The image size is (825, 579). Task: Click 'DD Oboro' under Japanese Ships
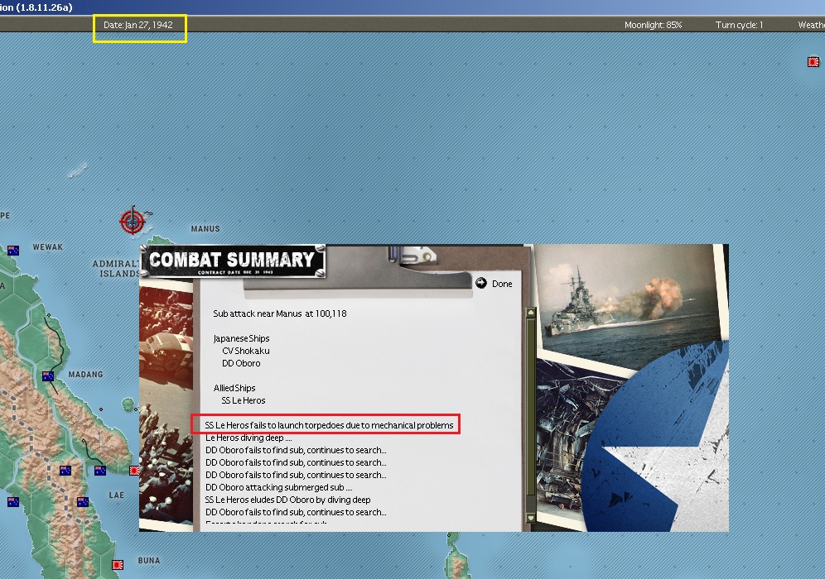tap(241, 363)
